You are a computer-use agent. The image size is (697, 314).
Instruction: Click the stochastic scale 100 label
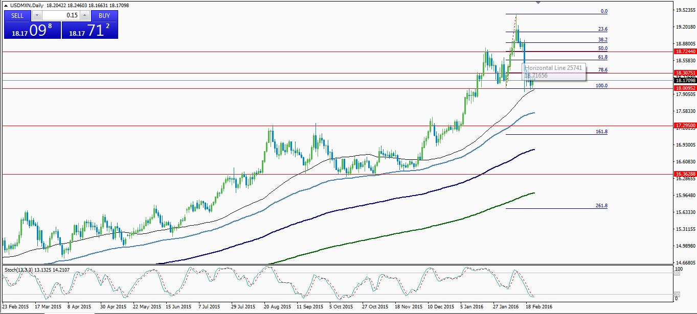(679, 268)
